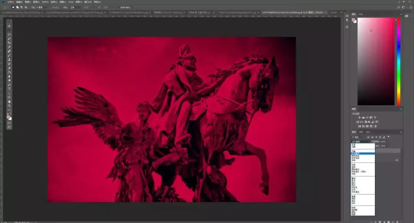Choose 明度 (Luminosity) blend mode
This screenshot has width=414, height=223.
point(363,214)
